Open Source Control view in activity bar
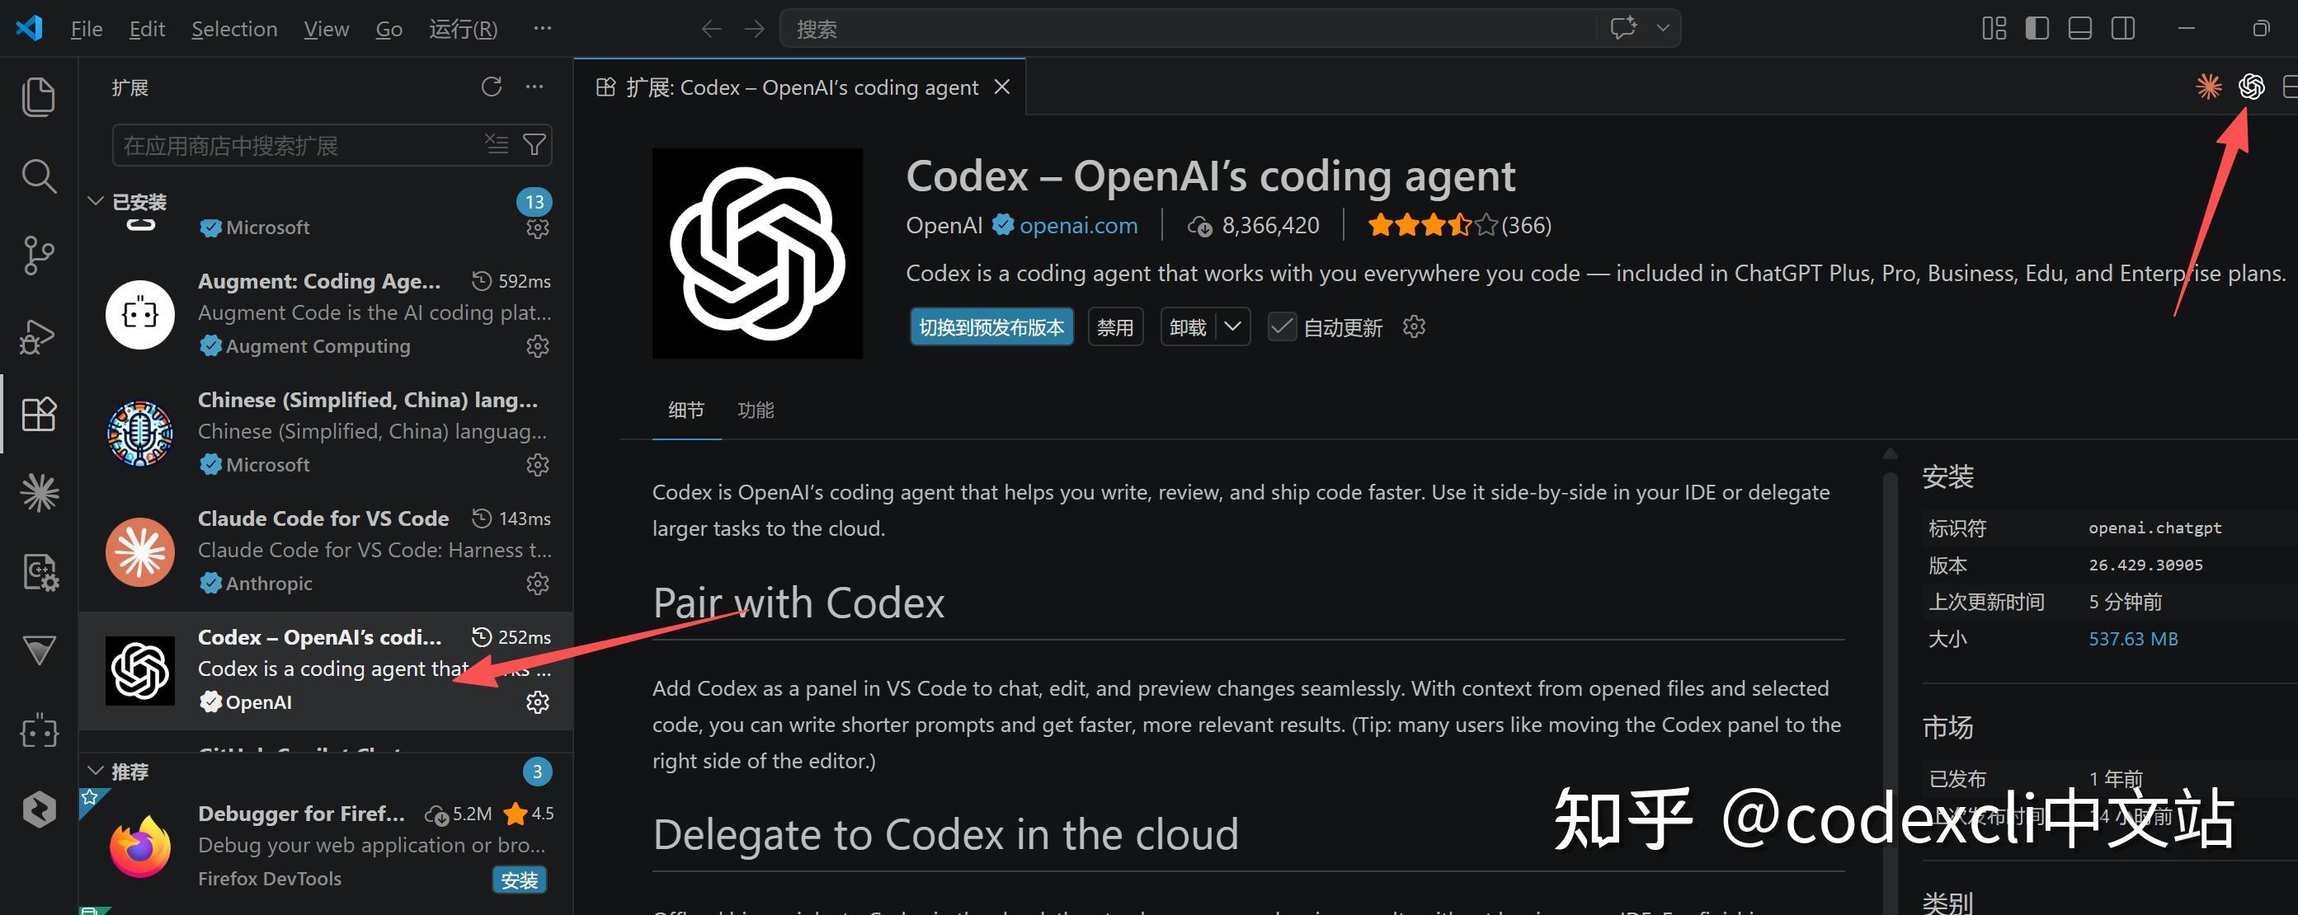The height and width of the screenshot is (915, 2298). pos(39,255)
